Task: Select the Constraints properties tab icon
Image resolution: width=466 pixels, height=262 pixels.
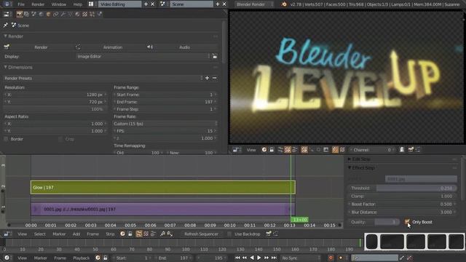Action: (55, 15)
